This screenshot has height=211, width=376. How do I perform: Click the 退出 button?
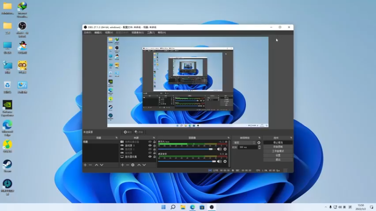point(278,159)
